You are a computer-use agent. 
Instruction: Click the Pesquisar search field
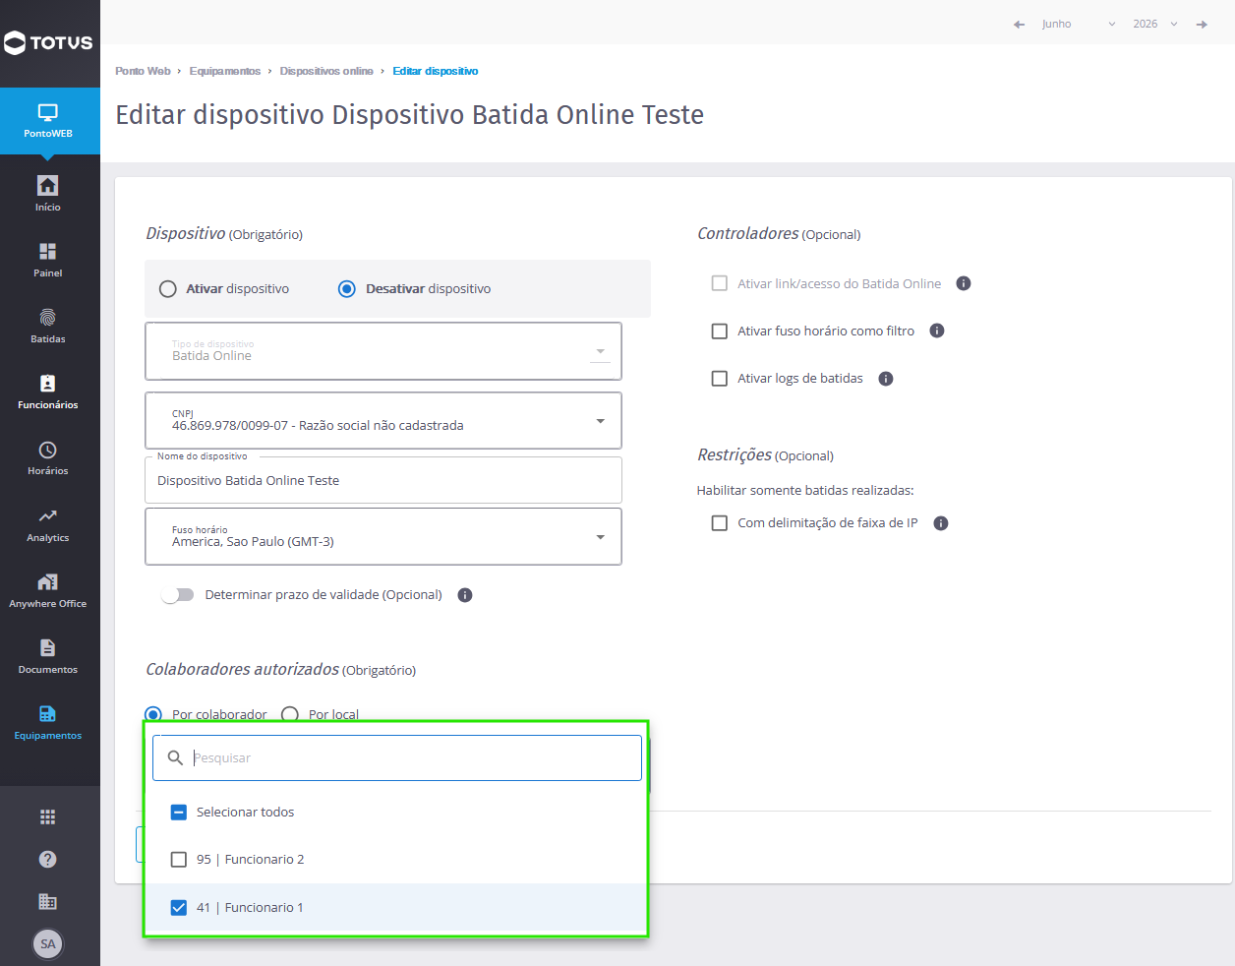[x=397, y=758]
